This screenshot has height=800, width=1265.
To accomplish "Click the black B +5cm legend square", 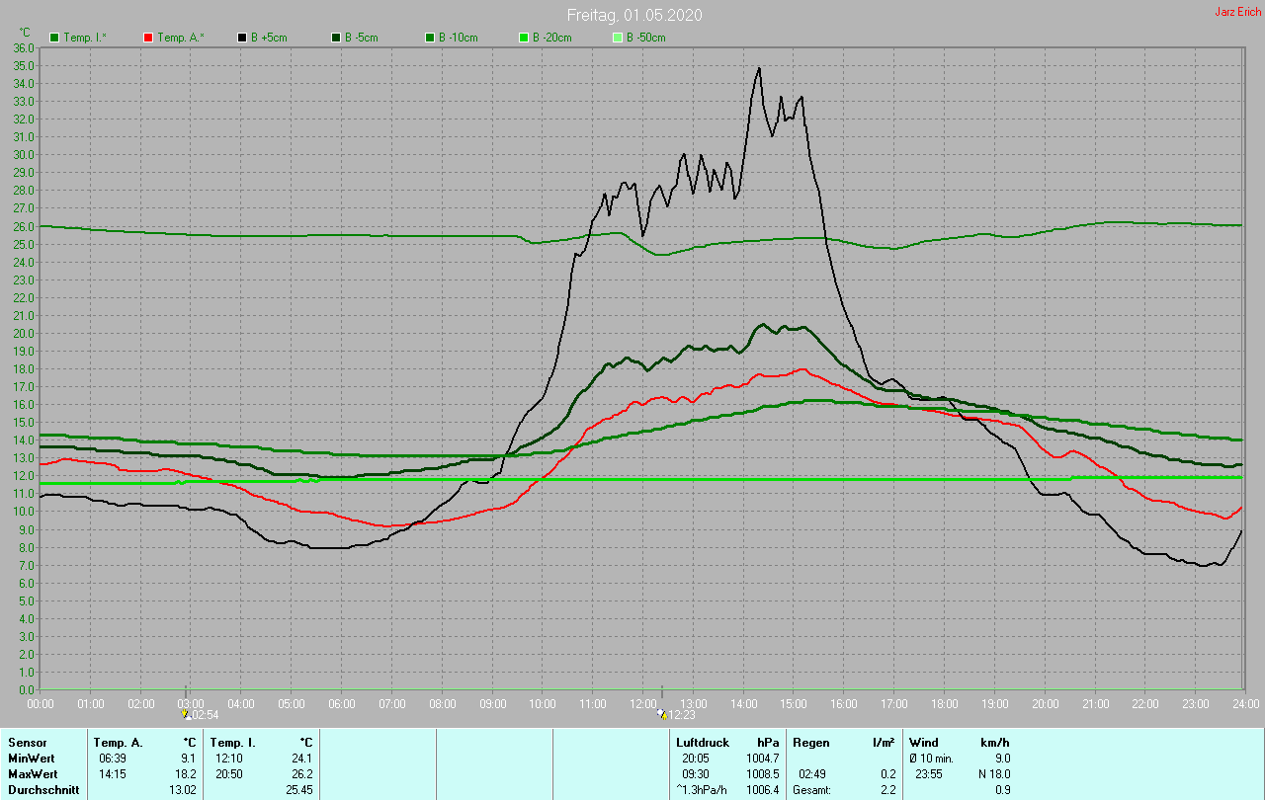I will tap(242, 38).
